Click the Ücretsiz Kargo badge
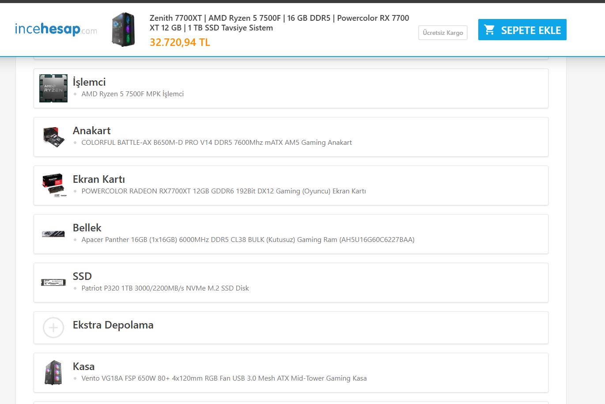This screenshot has height=404, width=605. point(443,33)
